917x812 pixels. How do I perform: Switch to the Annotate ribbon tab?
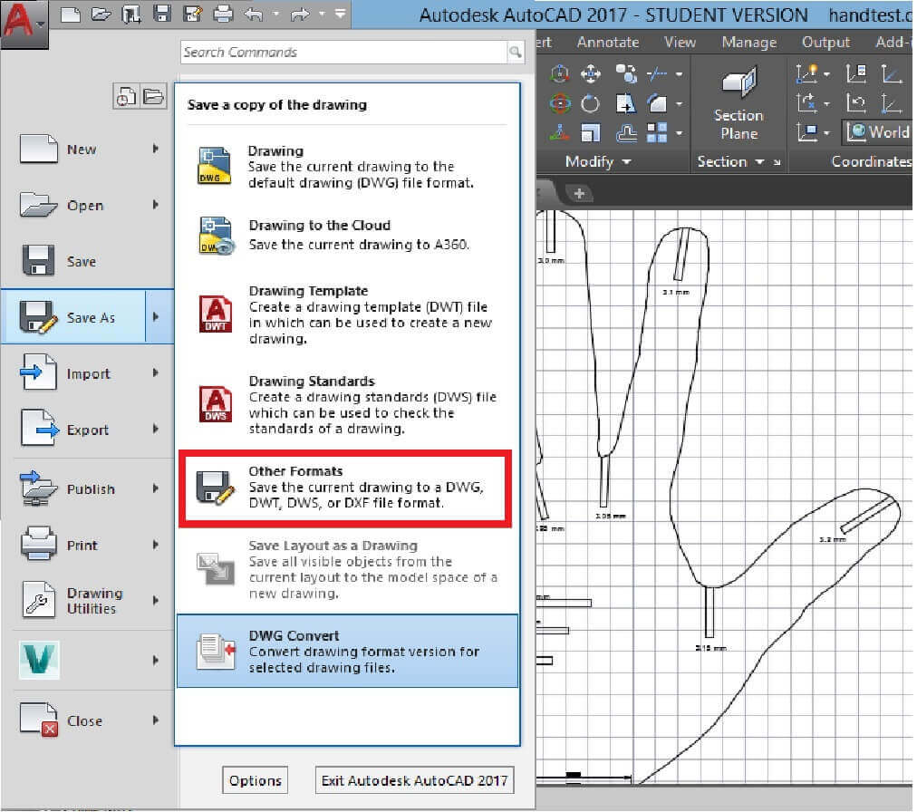[x=608, y=42]
